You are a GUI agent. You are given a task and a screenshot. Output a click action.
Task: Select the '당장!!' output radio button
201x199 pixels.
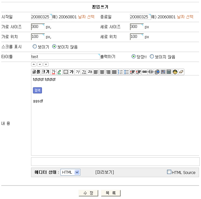[134, 57]
